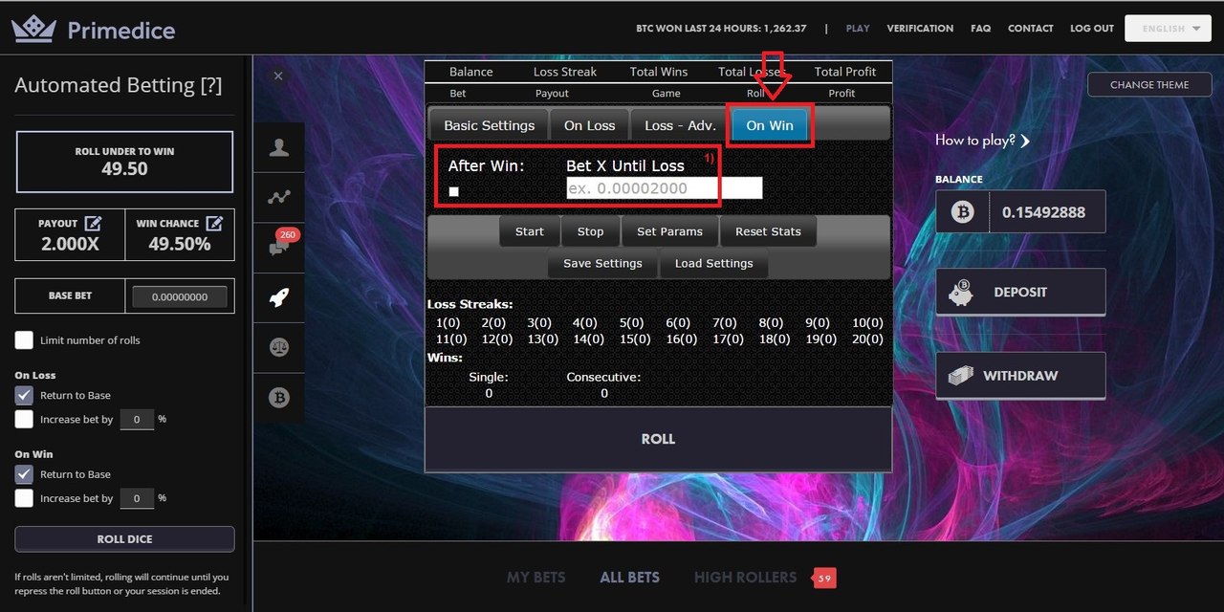Screen dimensions: 1224x612
Task: Toggle Limit number of rolls checkbox
Action: [x=24, y=339]
